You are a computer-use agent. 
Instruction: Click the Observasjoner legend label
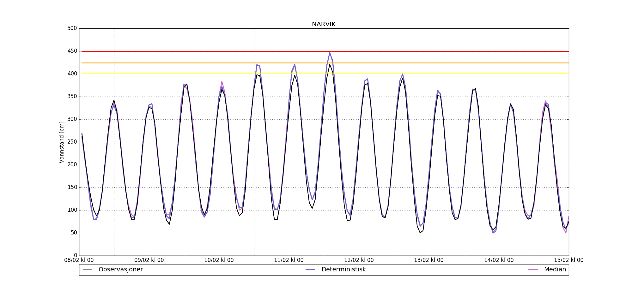point(120,269)
